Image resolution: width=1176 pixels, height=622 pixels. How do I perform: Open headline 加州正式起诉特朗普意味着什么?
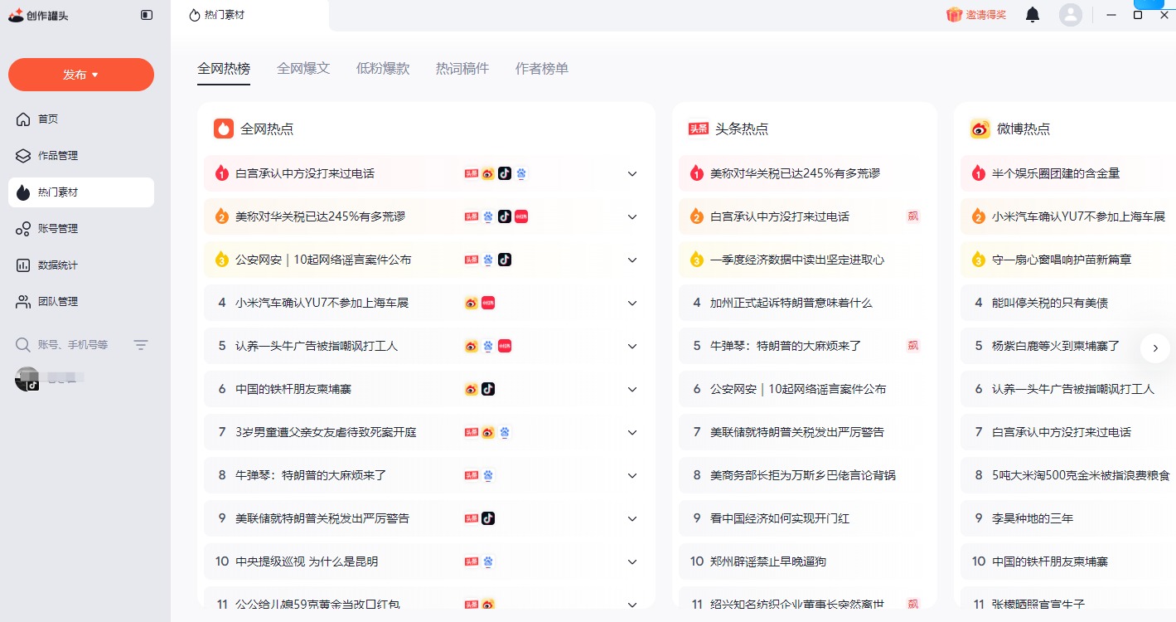click(791, 304)
